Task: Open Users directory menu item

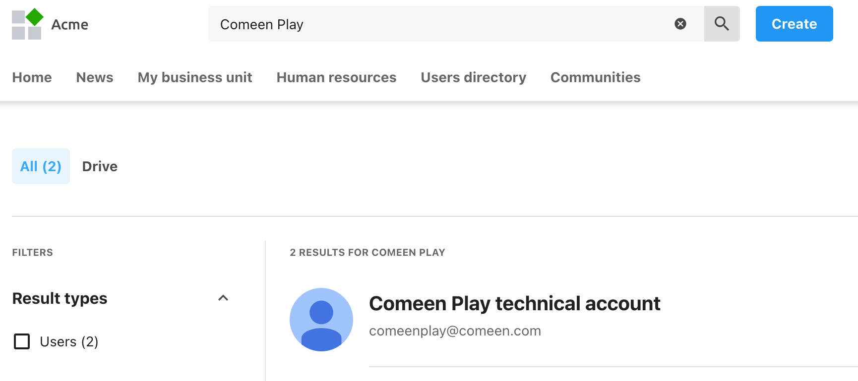Action: point(473,77)
